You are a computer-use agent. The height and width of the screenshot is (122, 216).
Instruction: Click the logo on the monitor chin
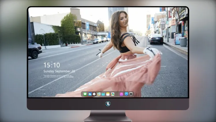108,104
